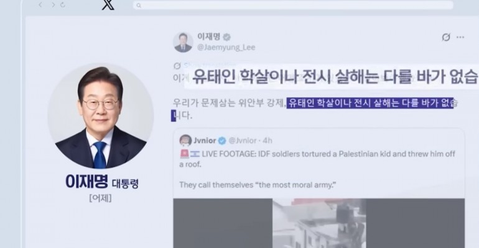Go back with browser back arrow
479x248 pixels.
coord(40,5)
